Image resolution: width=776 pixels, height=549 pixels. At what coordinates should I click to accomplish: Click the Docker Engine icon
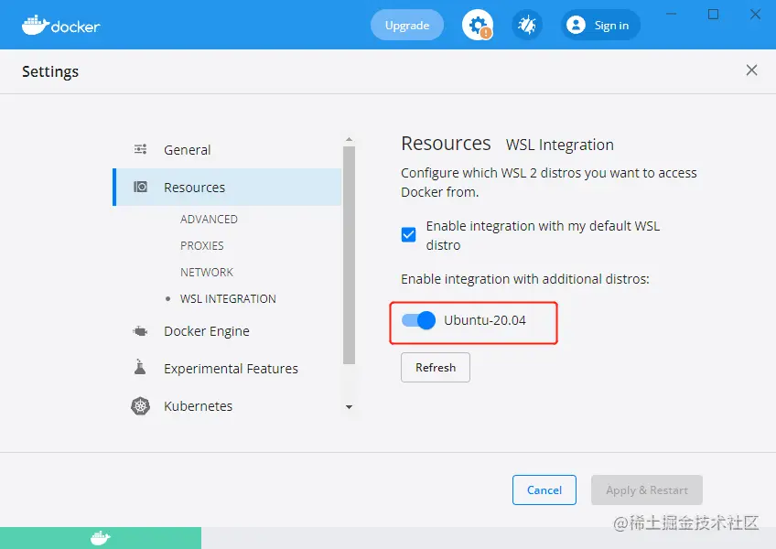[141, 330]
